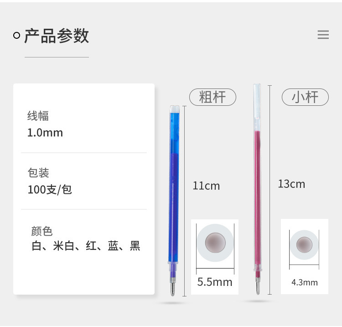Click the 产品参数 heading
This screenshot has height=327, width=342.
tap(56, 36)
